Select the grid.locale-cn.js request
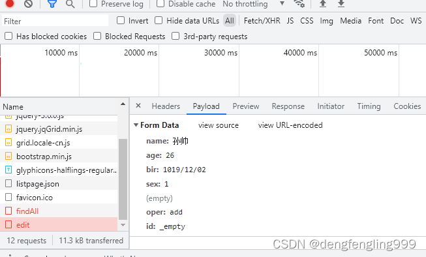This screenshot has height=257, width=426. tap(59, 142)
